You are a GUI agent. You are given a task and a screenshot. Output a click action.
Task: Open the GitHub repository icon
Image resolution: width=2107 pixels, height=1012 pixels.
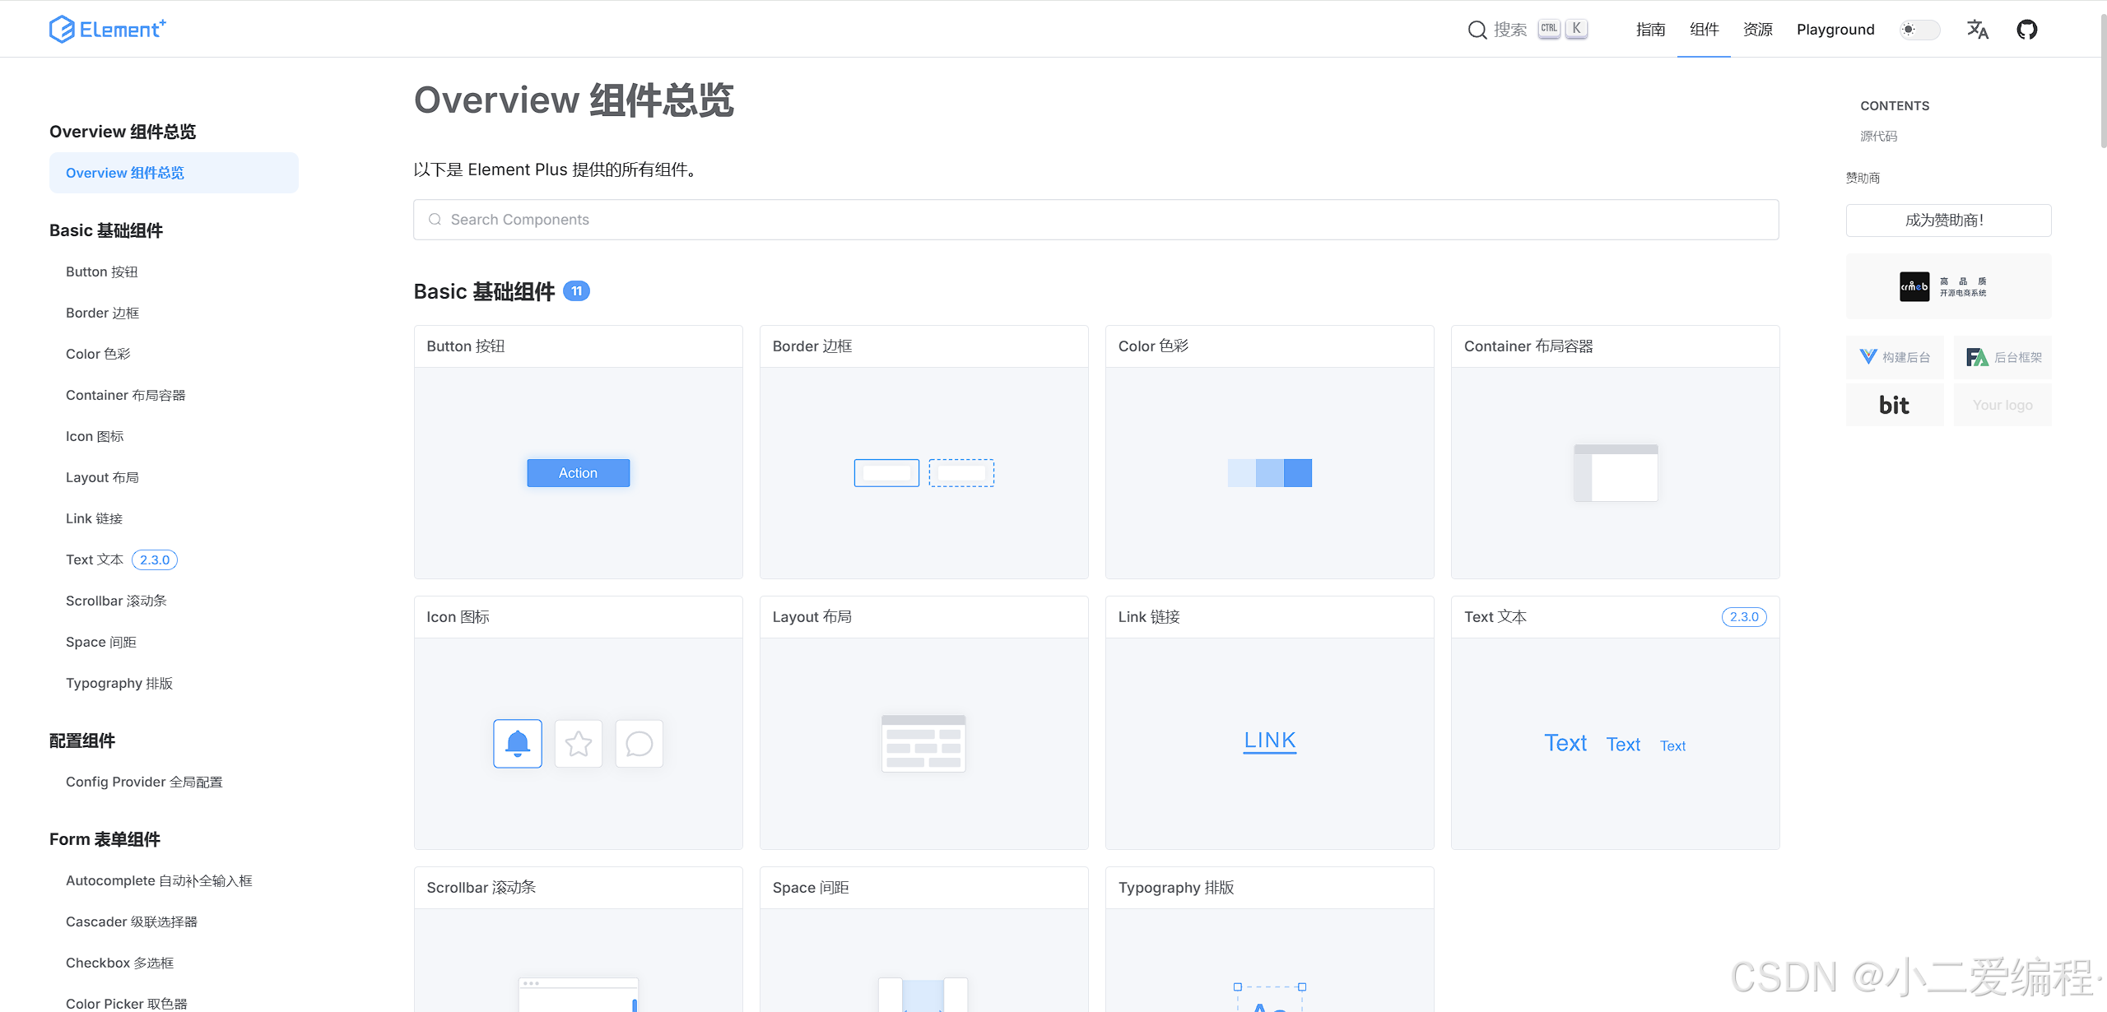[x=2026, y=30]
